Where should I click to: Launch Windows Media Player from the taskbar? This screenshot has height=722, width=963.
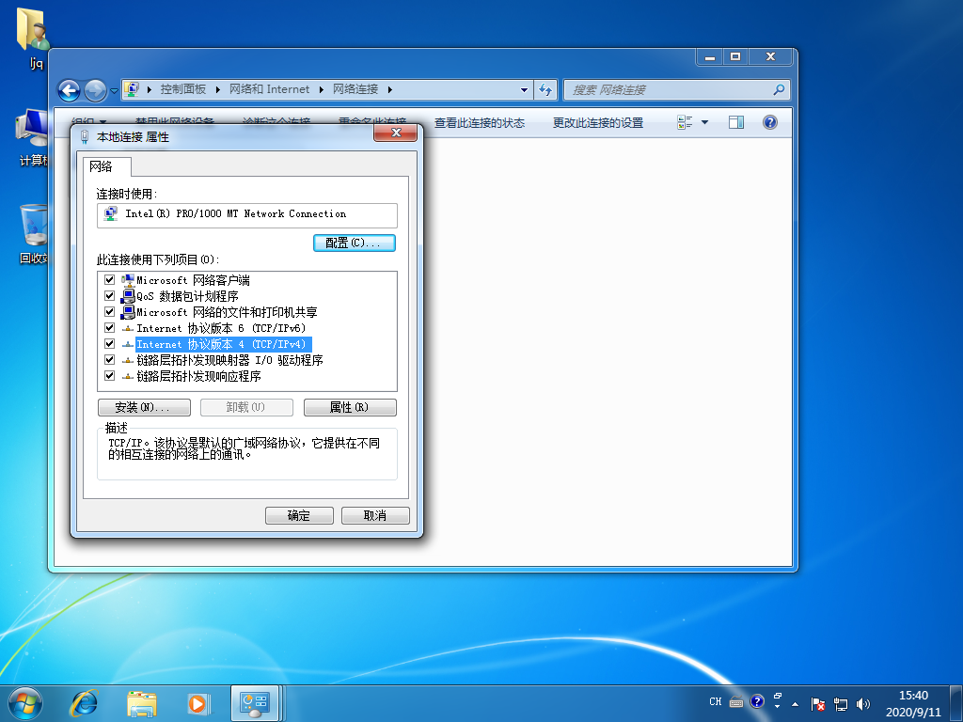point(197,702)
